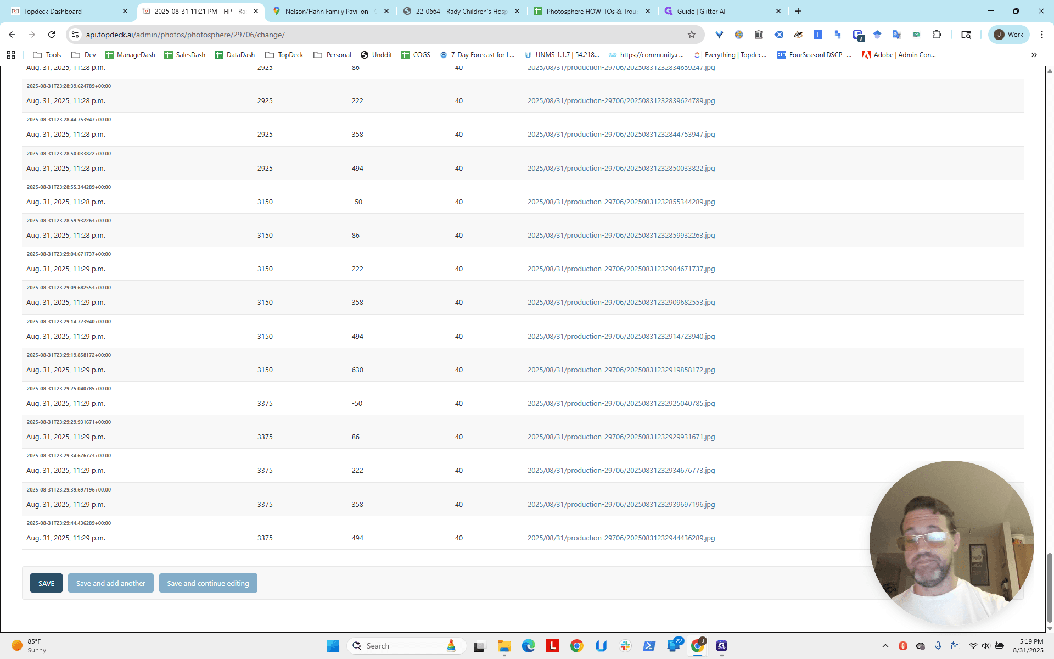Open File Explorer from the taskbar
This screenshot has height=659, width=1054.
point(504,646)
